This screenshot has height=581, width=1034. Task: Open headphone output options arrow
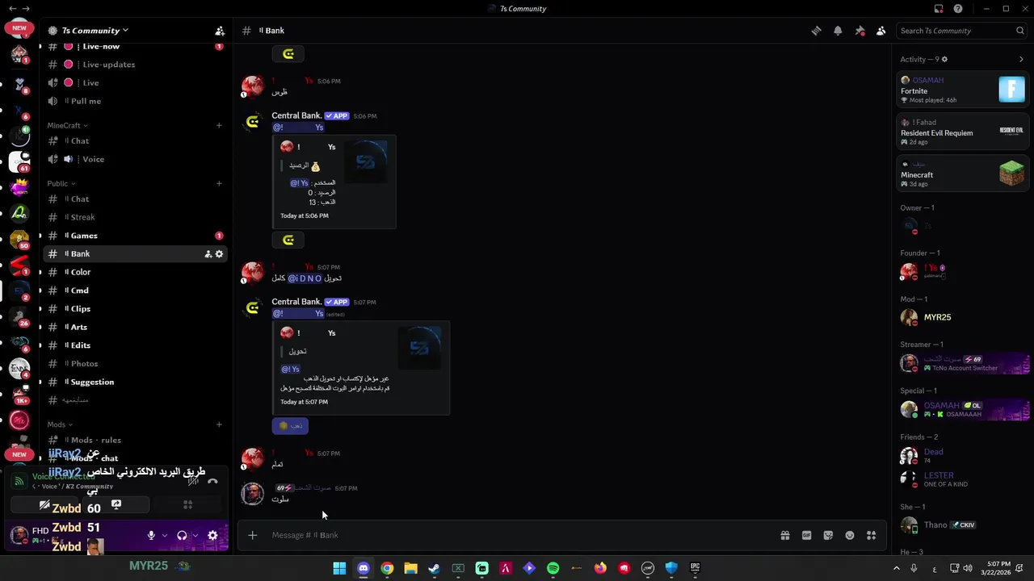coord(195,535)
